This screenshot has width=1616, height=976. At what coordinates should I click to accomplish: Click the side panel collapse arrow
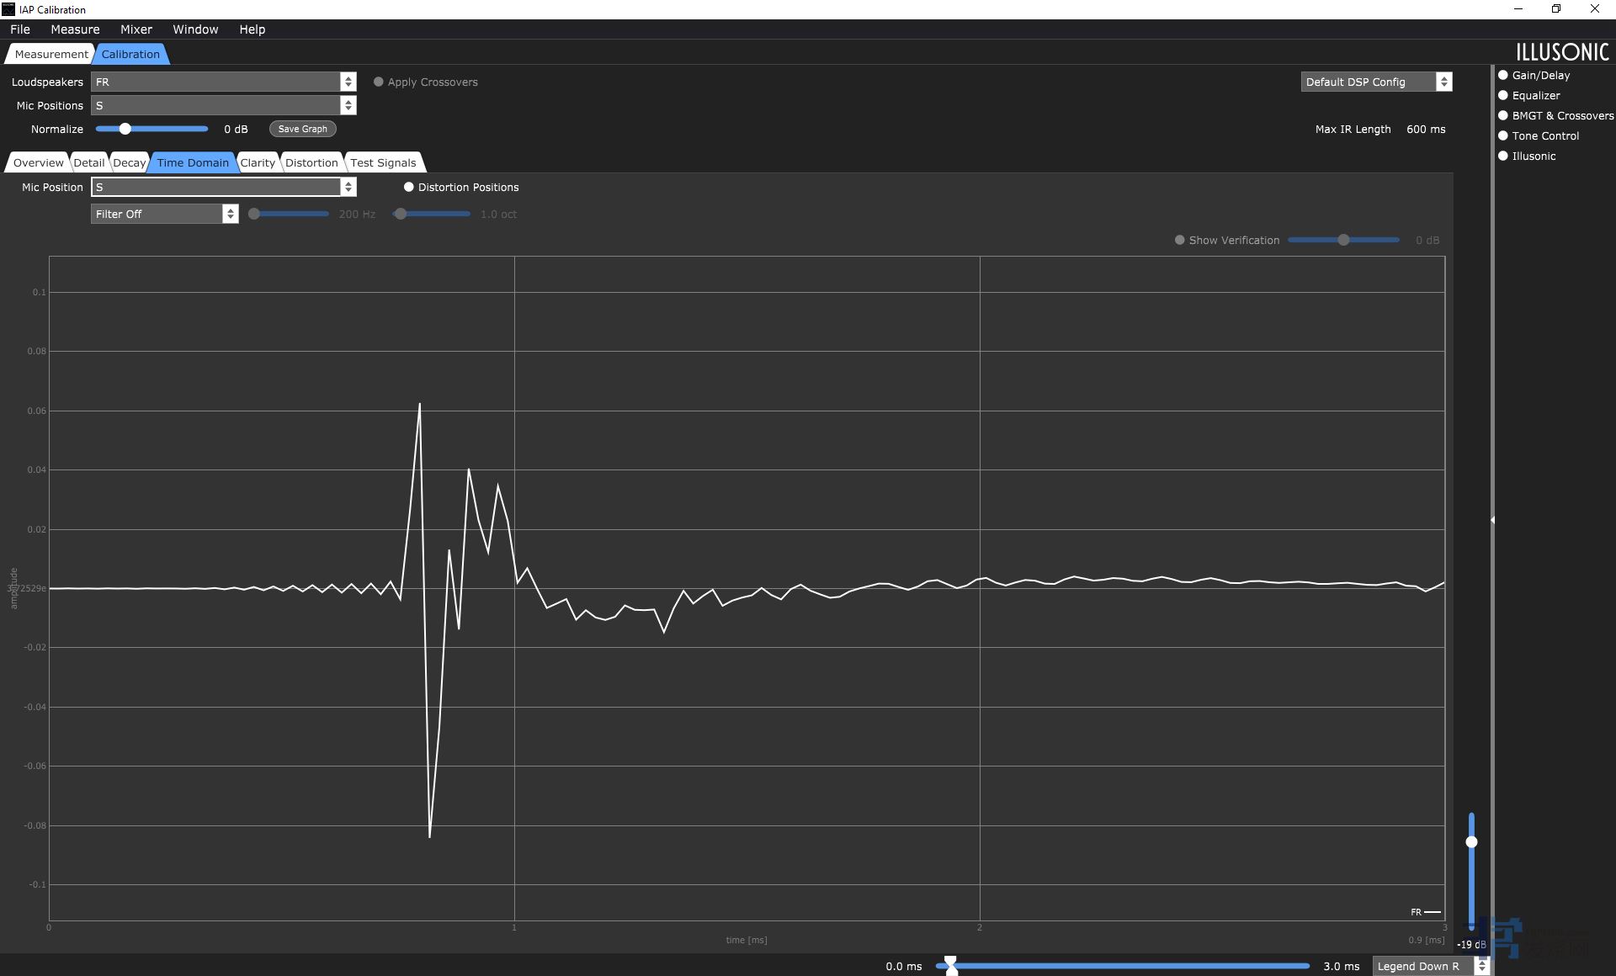(x=1492, y=520)
